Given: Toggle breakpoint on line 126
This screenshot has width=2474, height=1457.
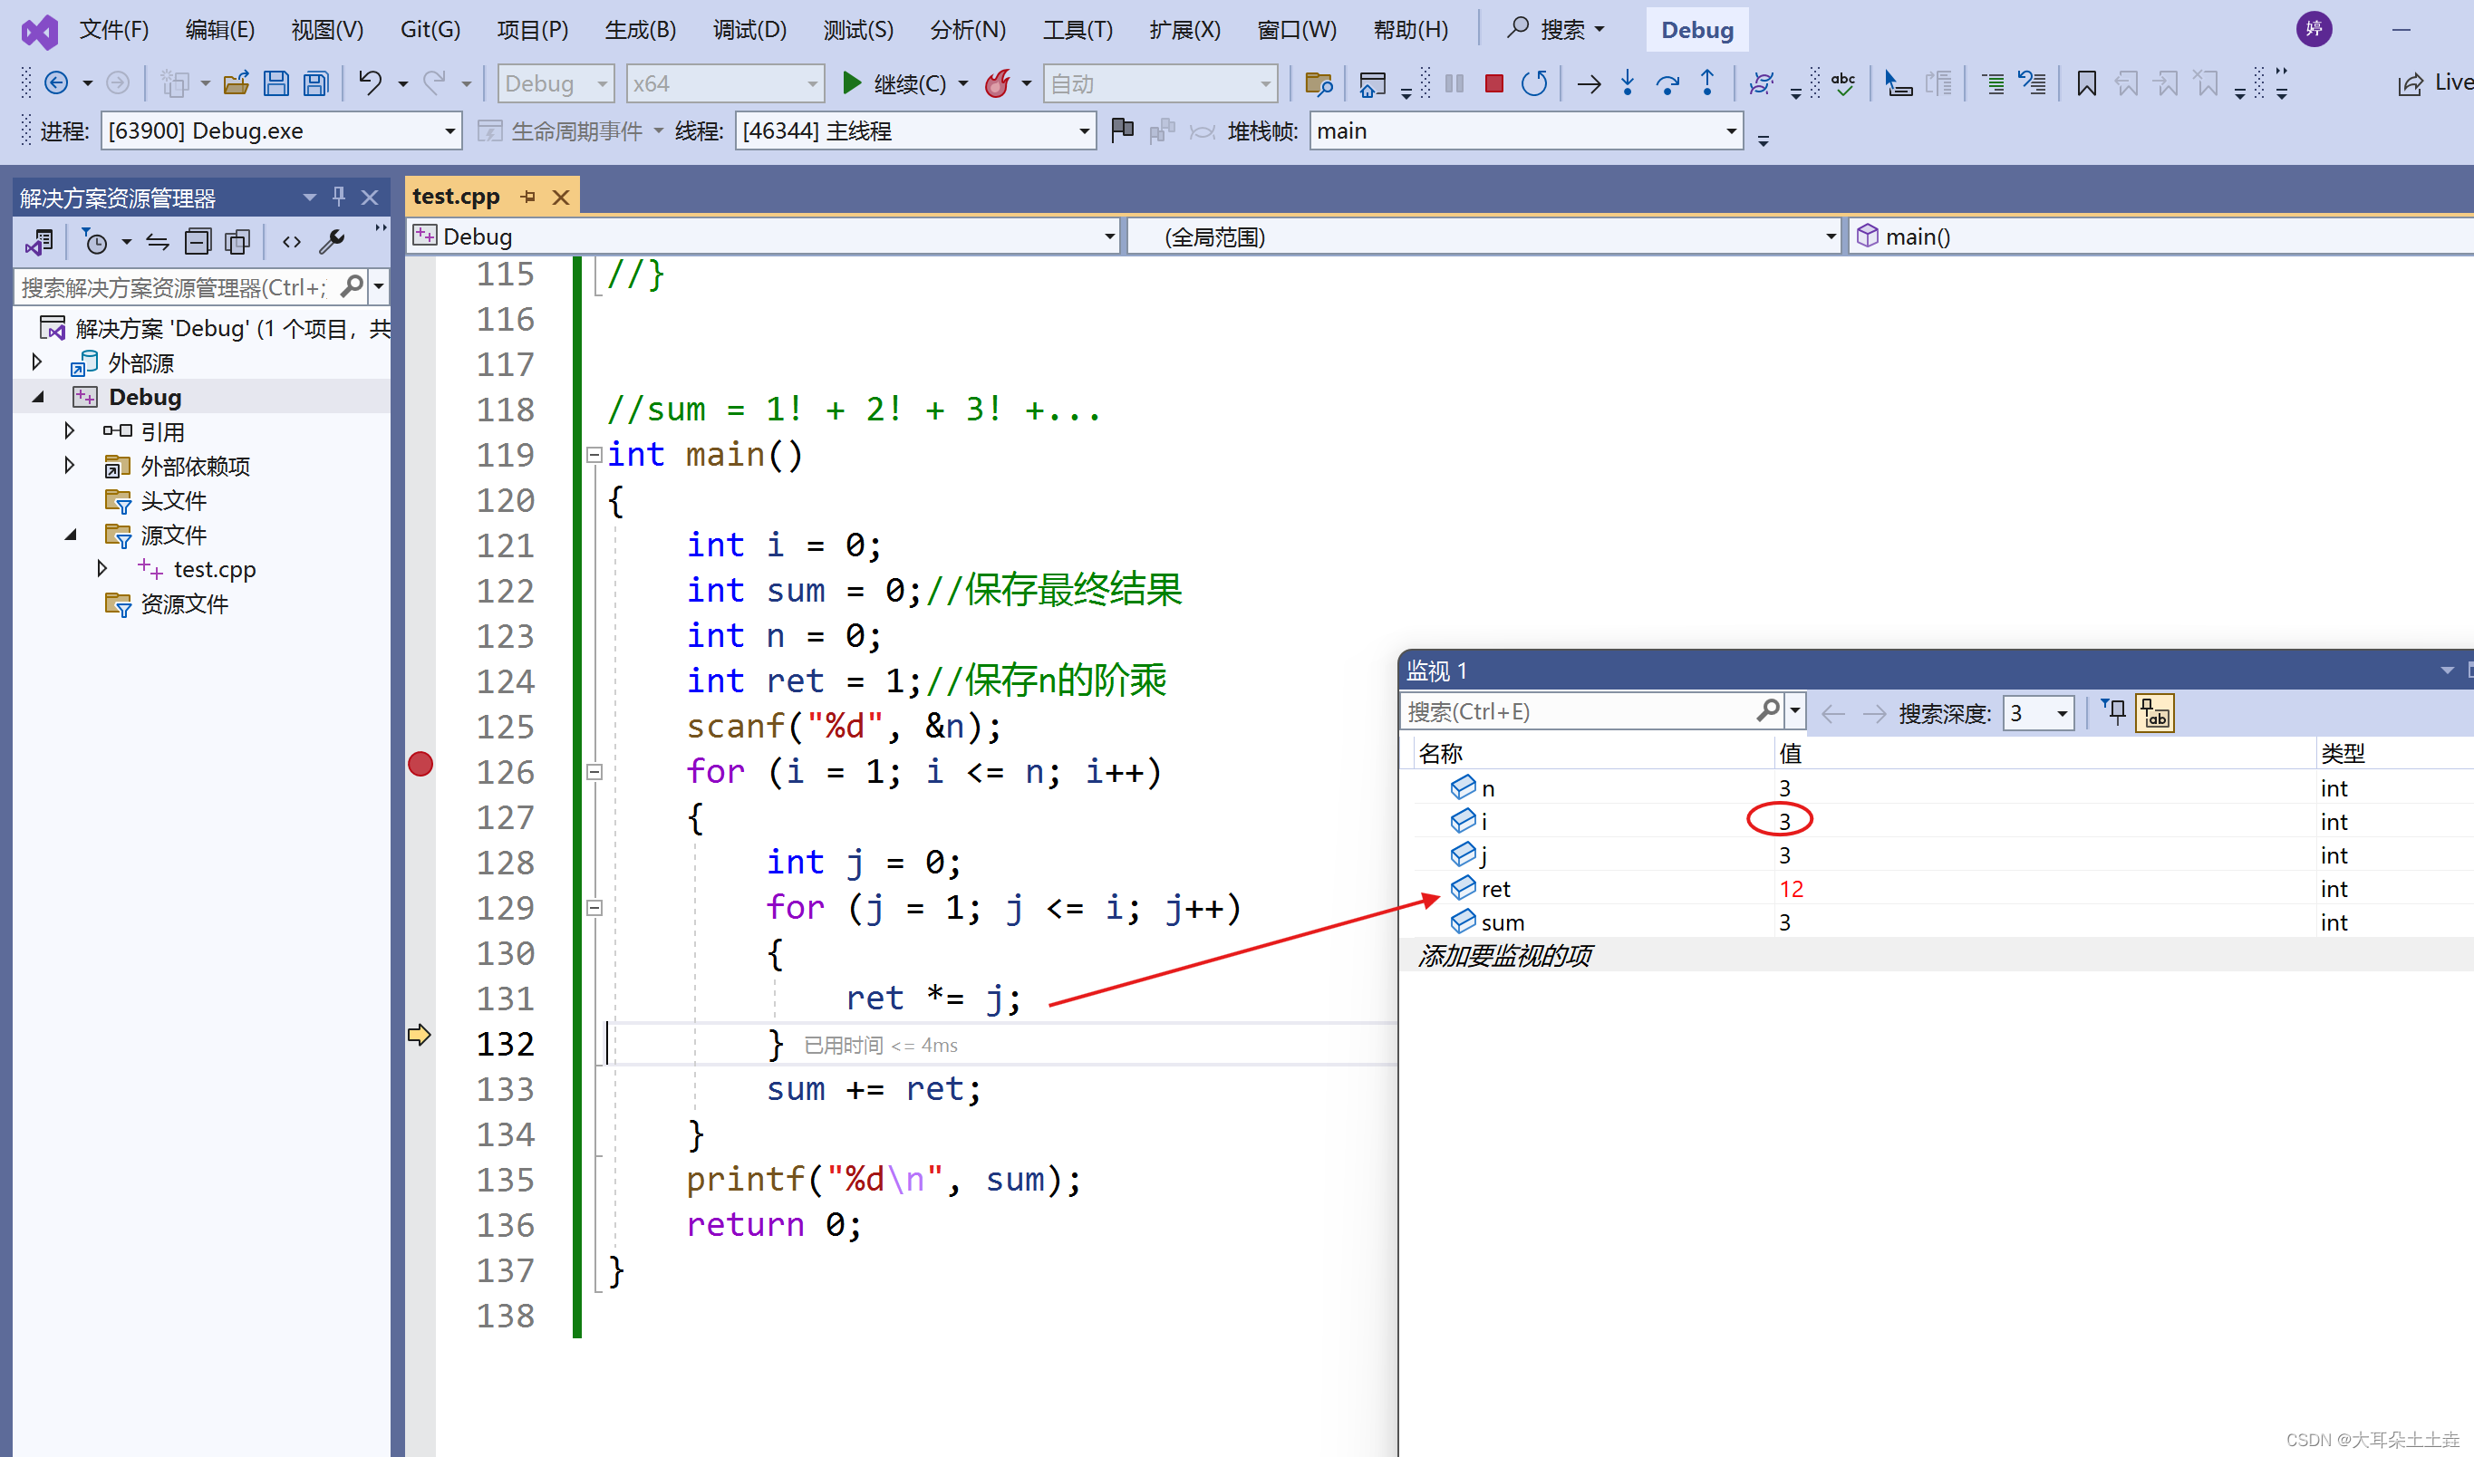Looking at the screenshot, I should click(420, 764).
